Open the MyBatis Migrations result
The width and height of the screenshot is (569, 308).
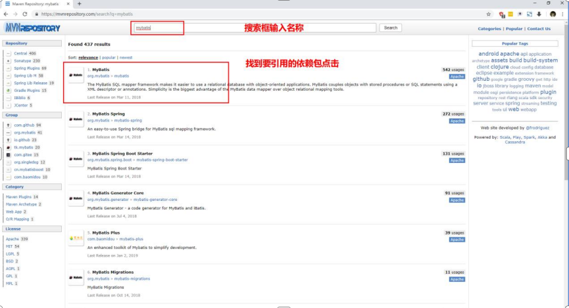pyautogui.click(x=113, y=272)
